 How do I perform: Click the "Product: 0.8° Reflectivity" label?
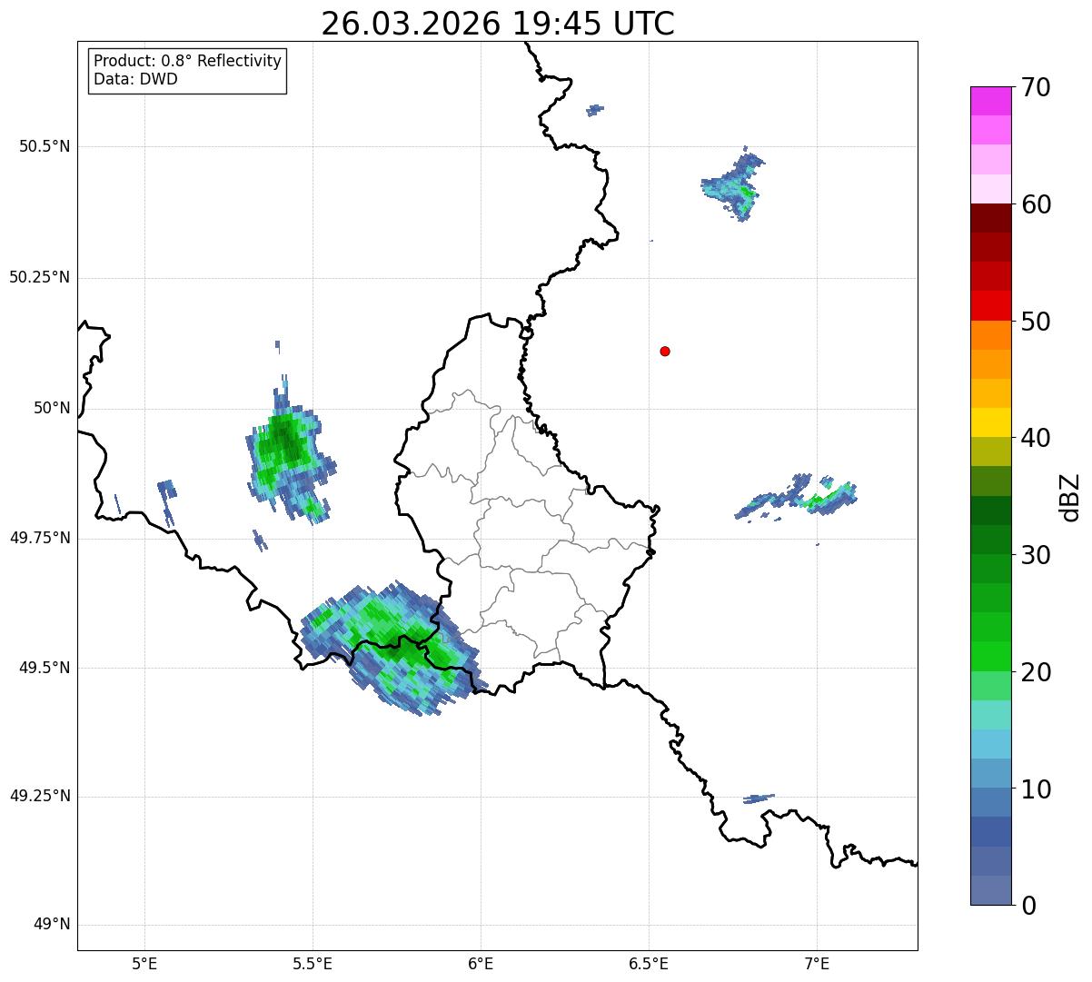pyautogui.click(x=187, y=61)
